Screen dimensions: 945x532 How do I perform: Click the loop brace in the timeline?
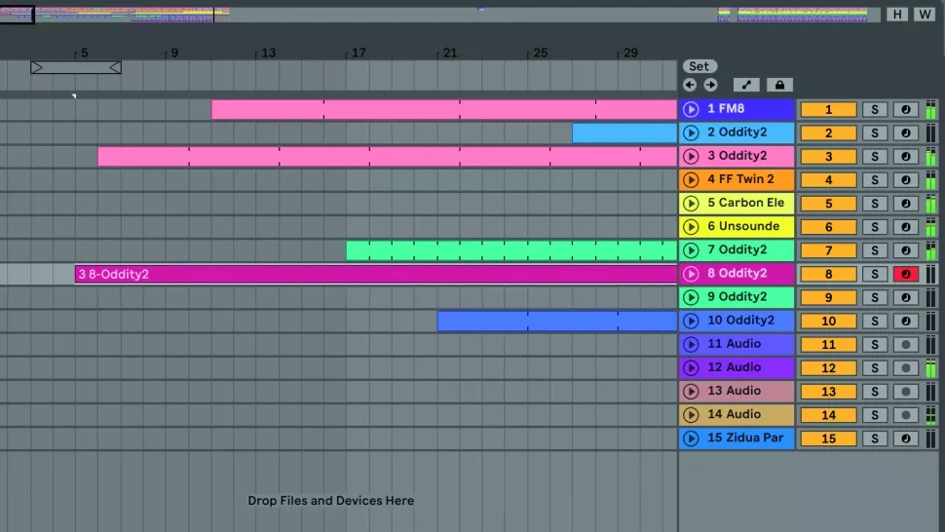pos(76,67)
